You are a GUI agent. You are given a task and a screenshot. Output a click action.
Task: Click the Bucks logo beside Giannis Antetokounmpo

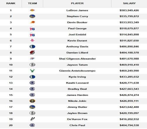click(32, 71)
